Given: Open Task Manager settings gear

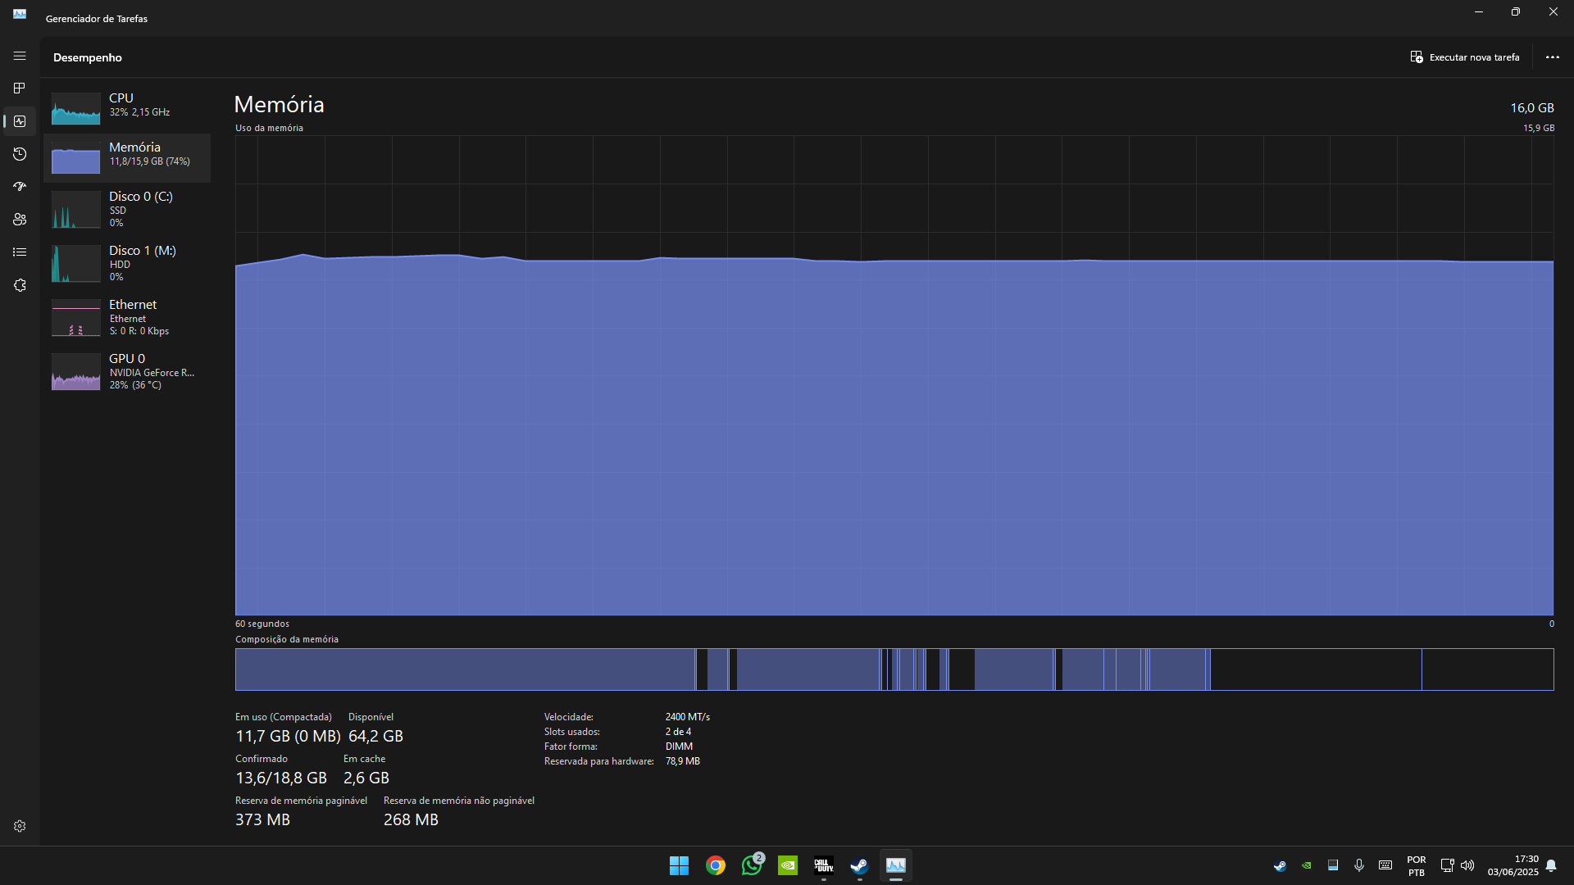Looking at the screenshot, I should point(20,826).
